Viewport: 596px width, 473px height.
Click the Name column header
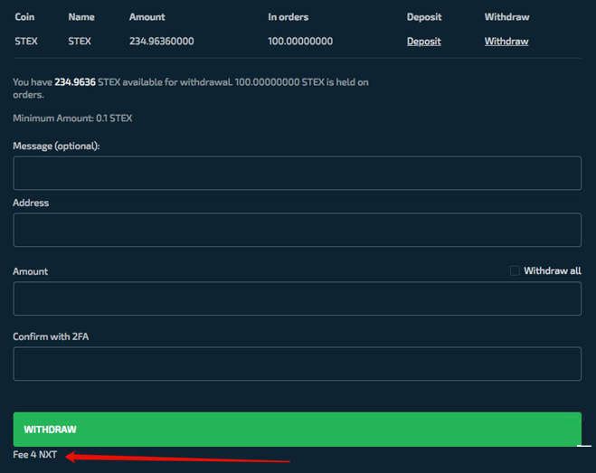click(81, 17)
